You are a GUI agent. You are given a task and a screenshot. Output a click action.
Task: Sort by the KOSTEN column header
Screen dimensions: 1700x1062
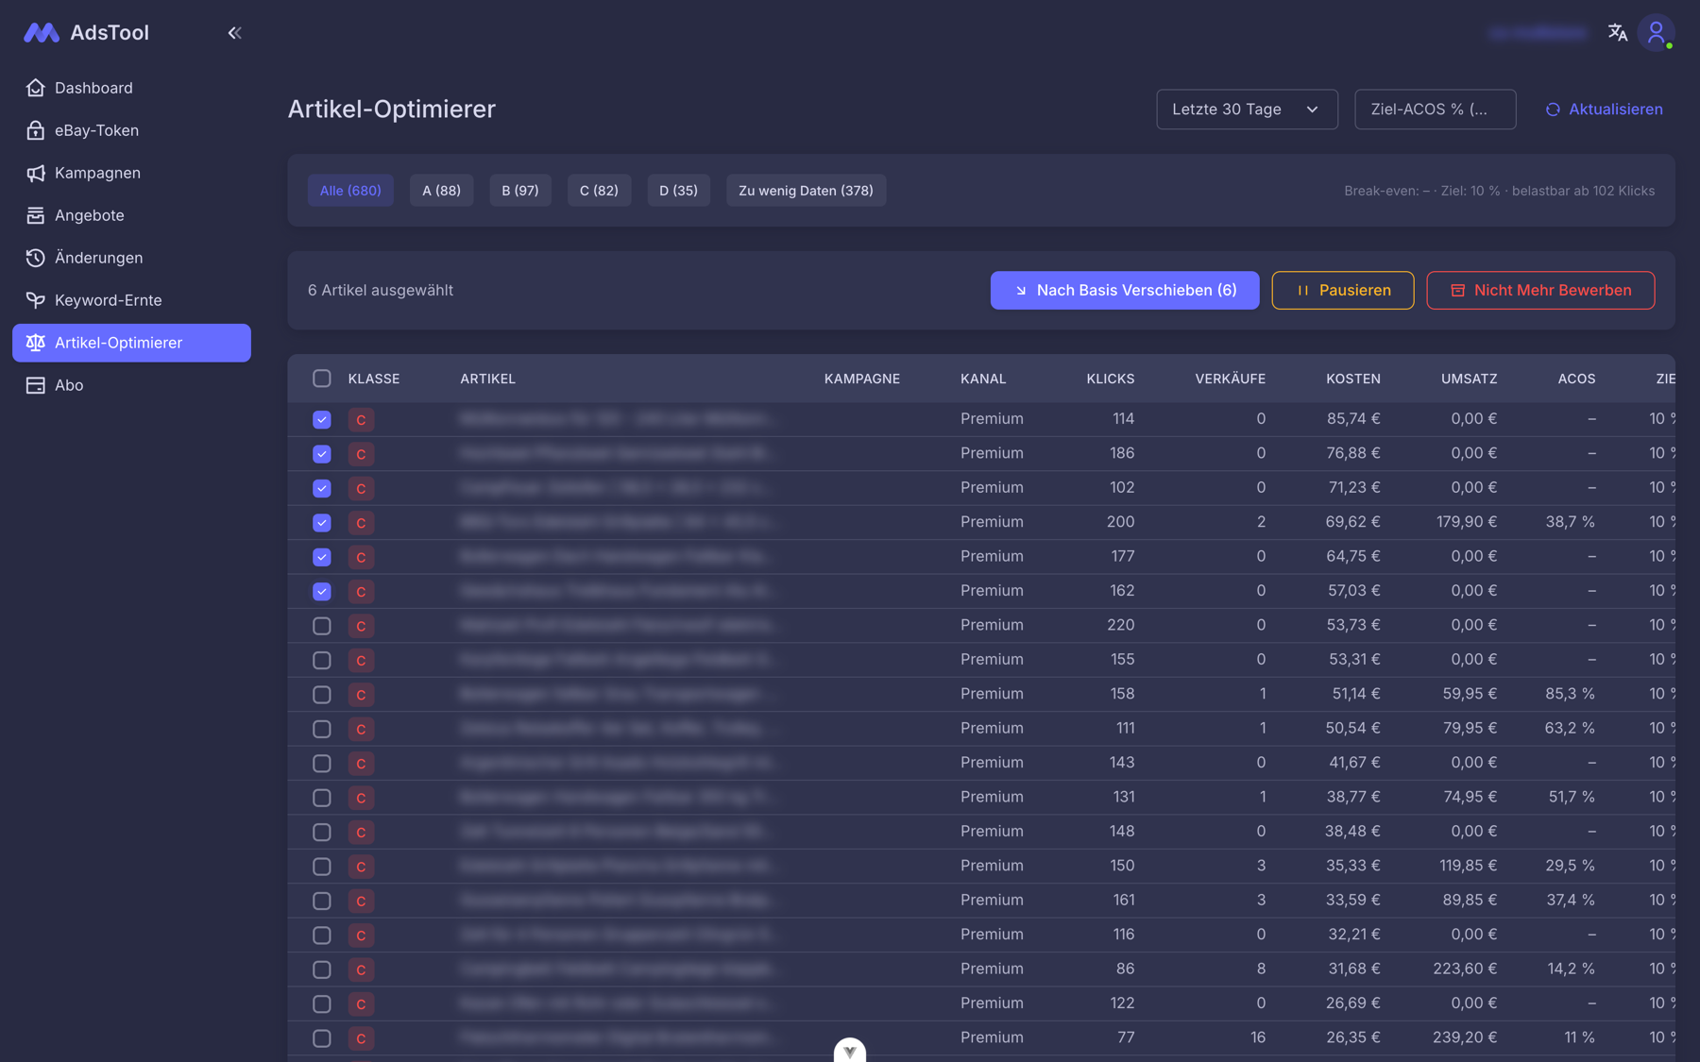tap(1352, 379)
